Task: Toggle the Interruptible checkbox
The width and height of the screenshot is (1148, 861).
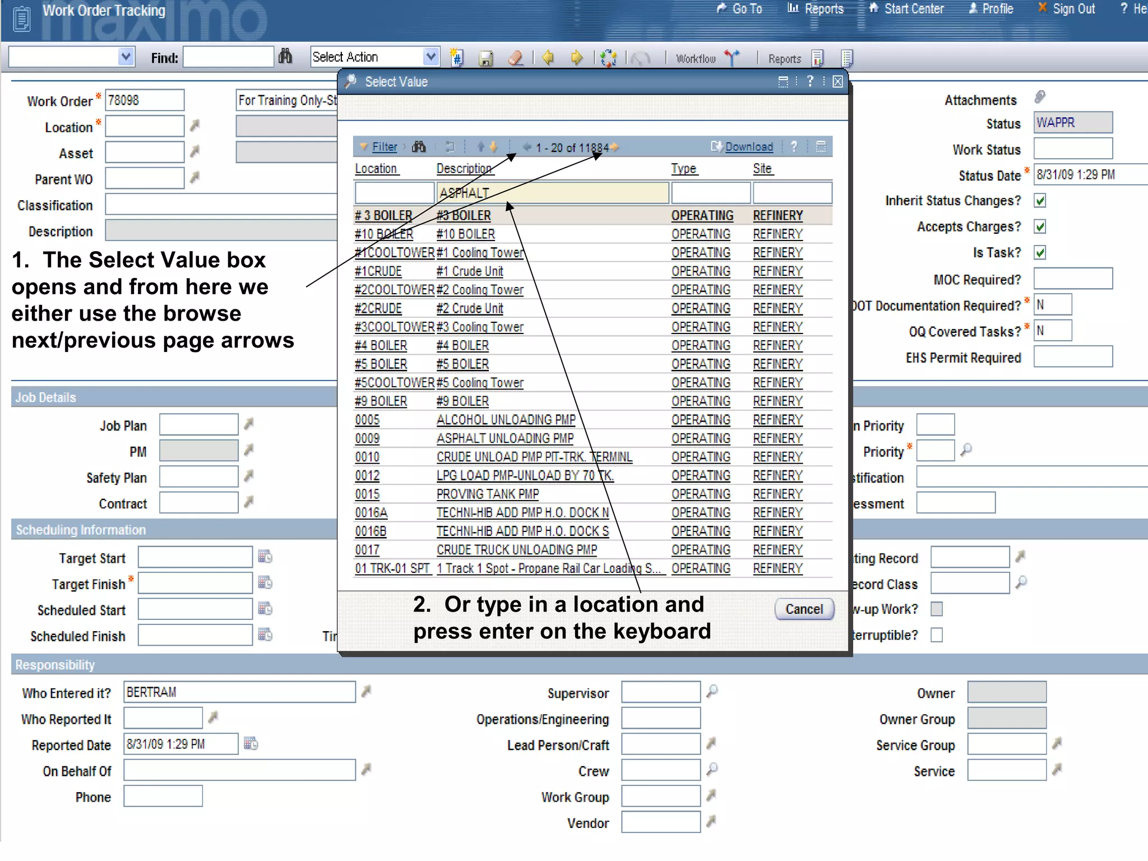Action: tap(937, 635)
